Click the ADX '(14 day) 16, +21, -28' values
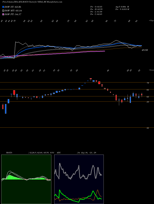This screenshot has width=154, height=204. tap(87, 153)
